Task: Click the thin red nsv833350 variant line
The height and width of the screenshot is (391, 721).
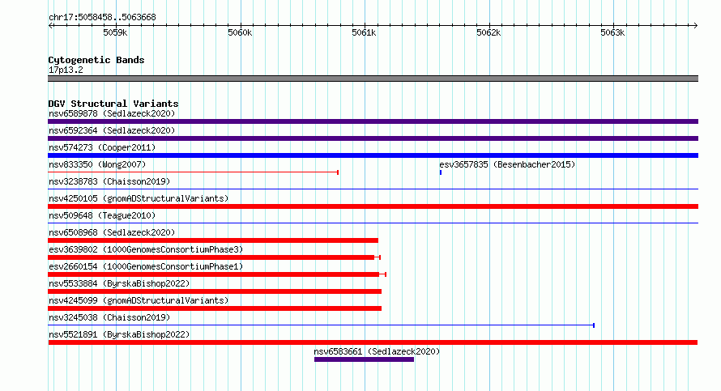Action: [193, 172]
